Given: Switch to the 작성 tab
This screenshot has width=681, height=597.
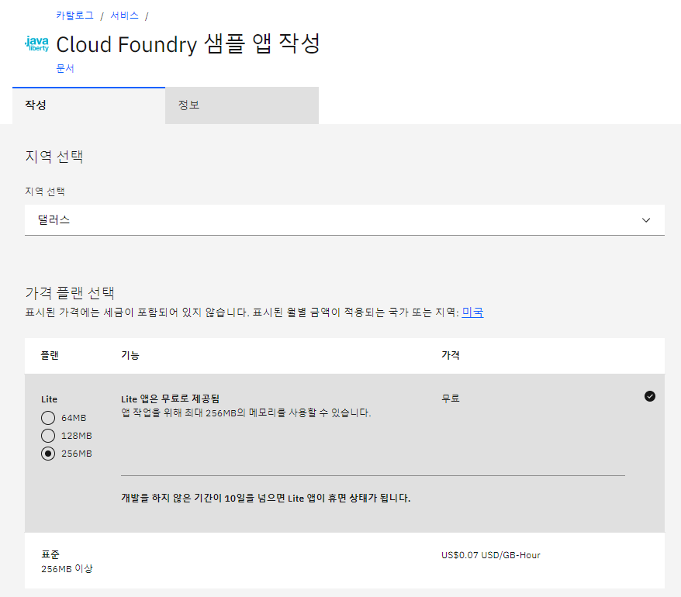Looking at the screenshot, I should click(88, 105).
